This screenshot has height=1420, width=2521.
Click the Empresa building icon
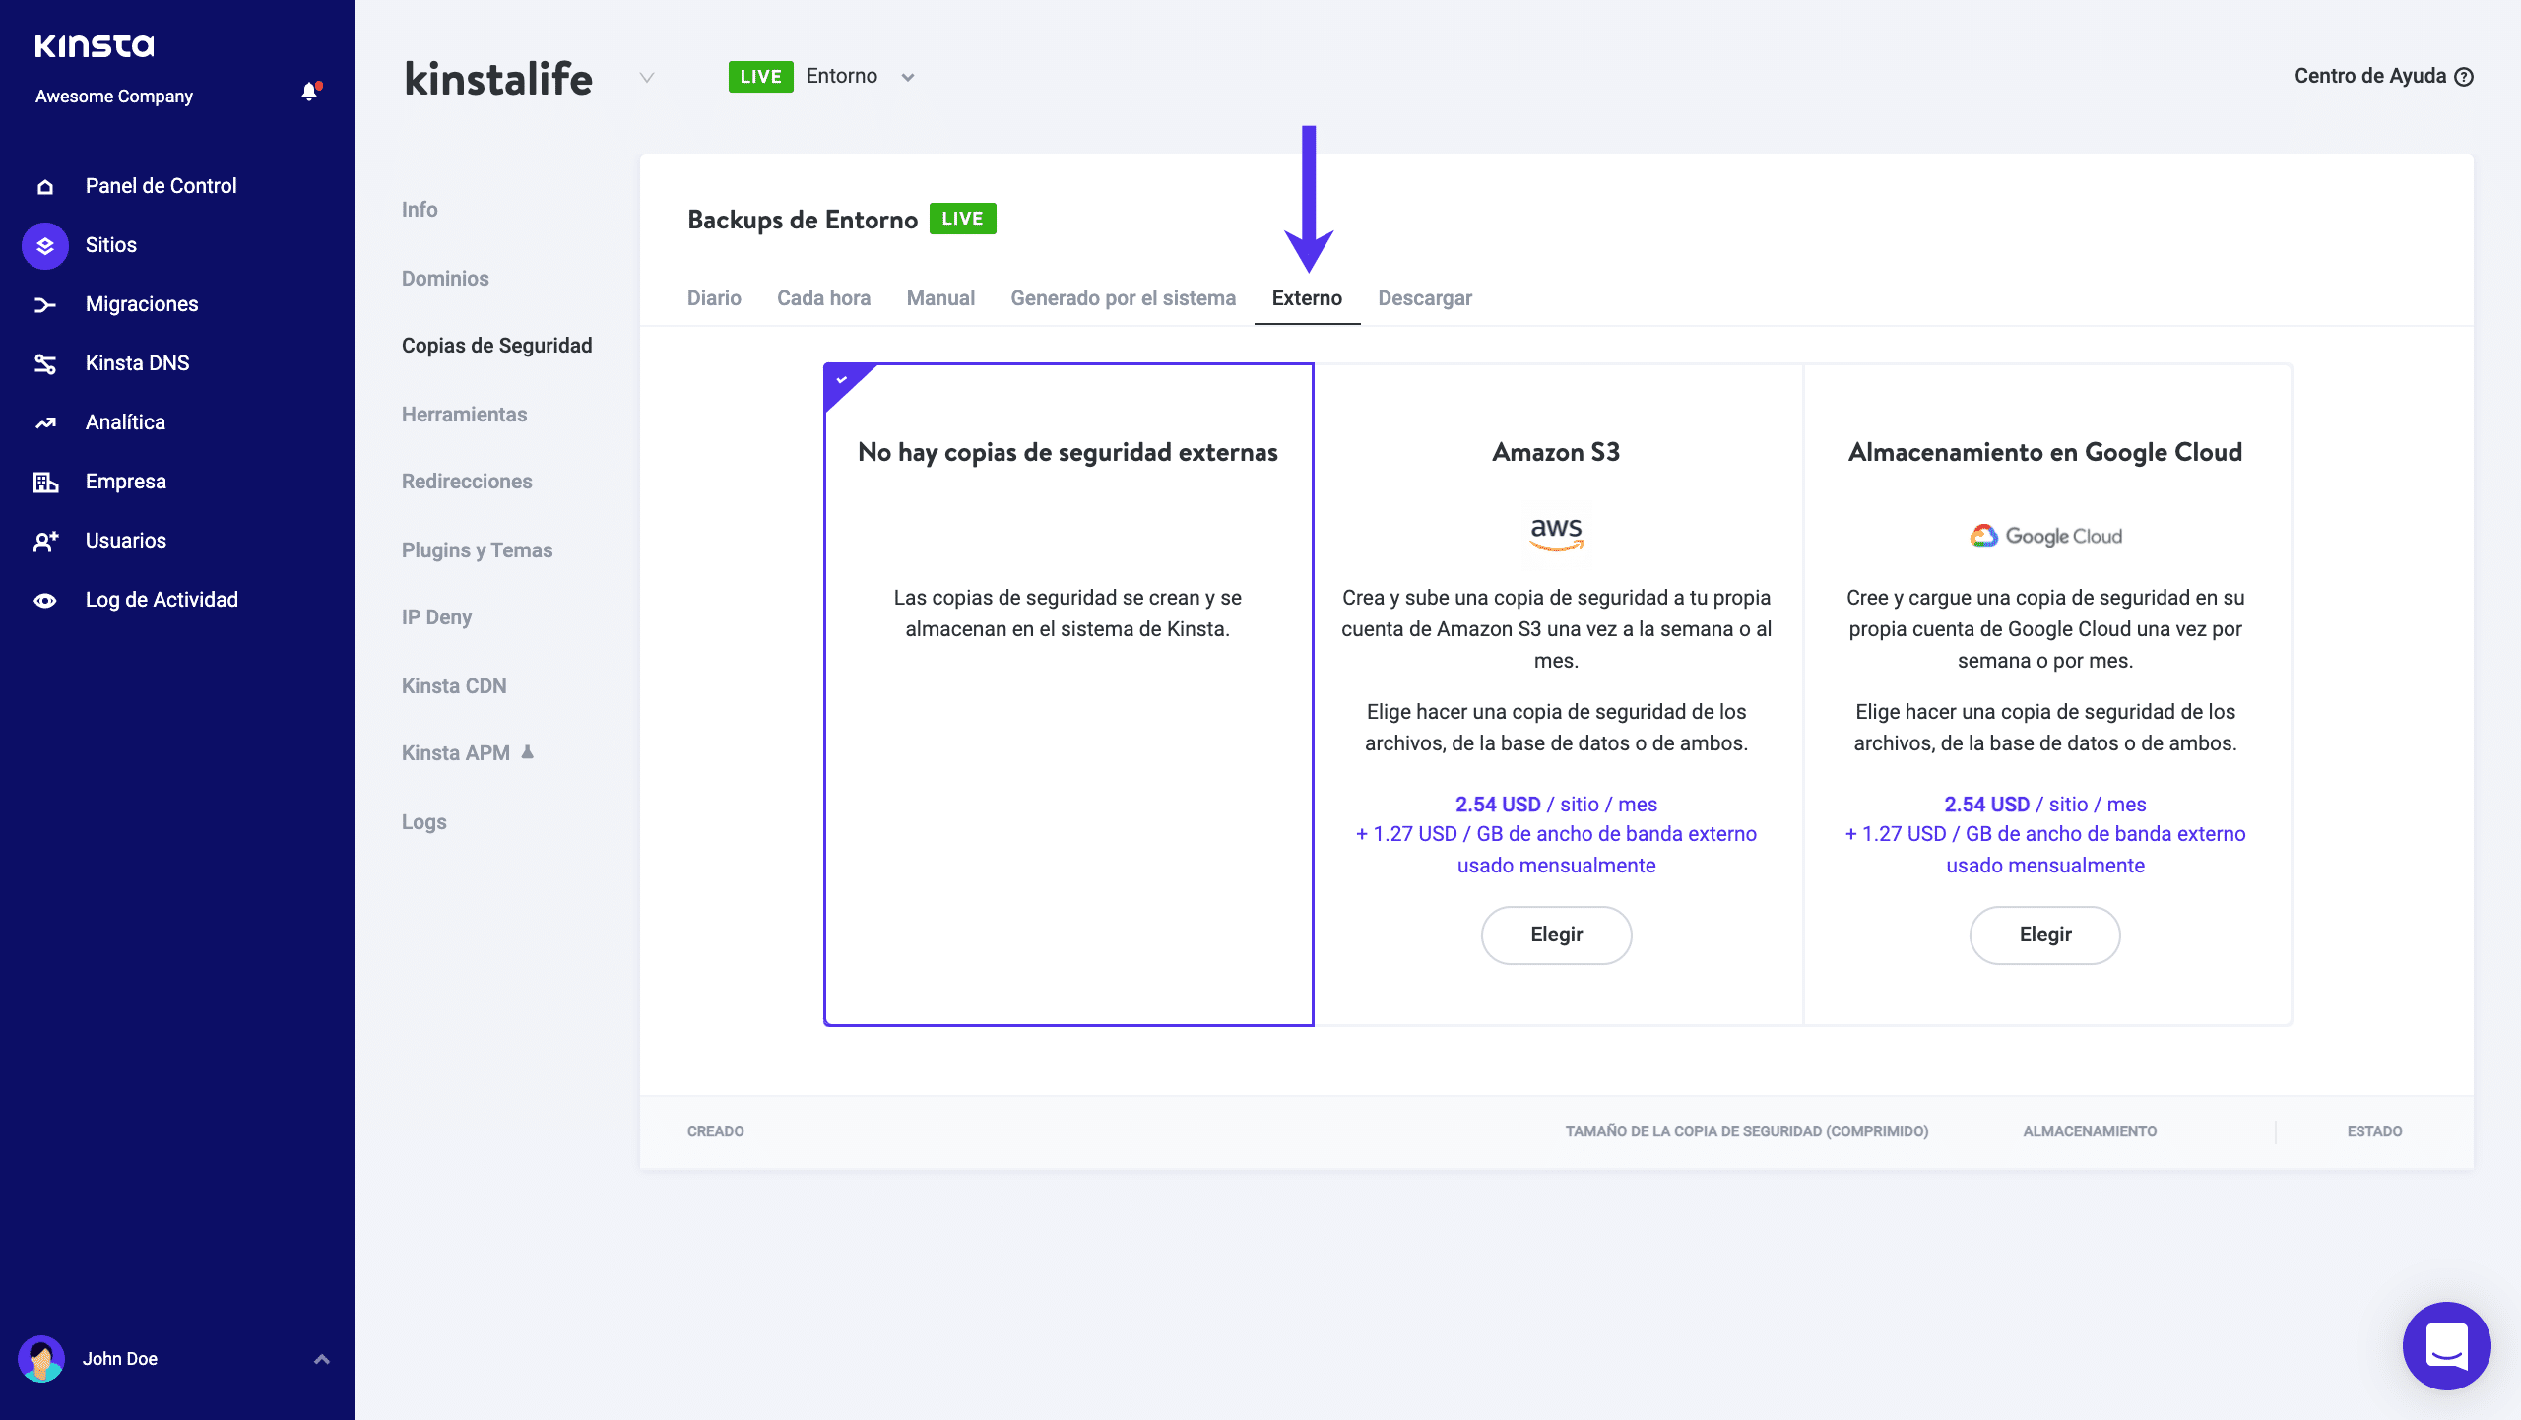point(45,483)
